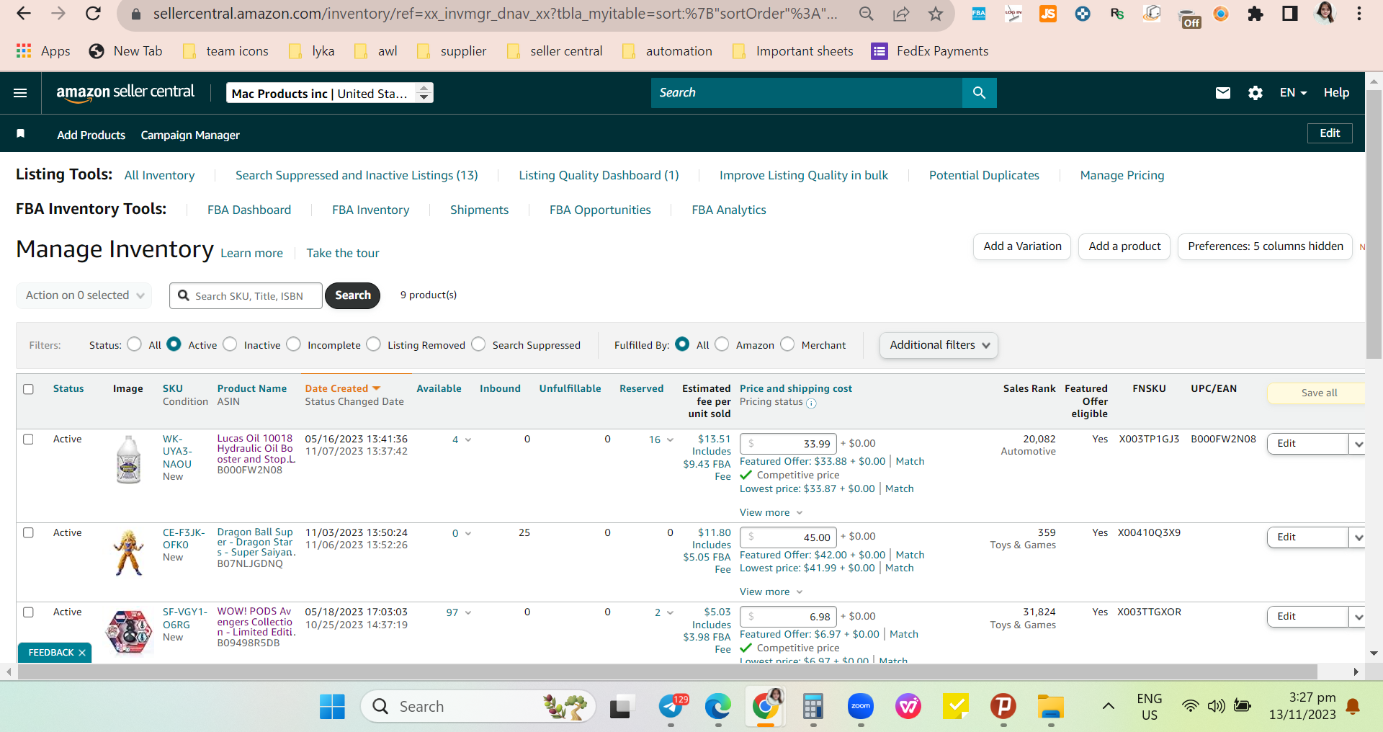Open the browser side panel icon

click(1290, 14)
